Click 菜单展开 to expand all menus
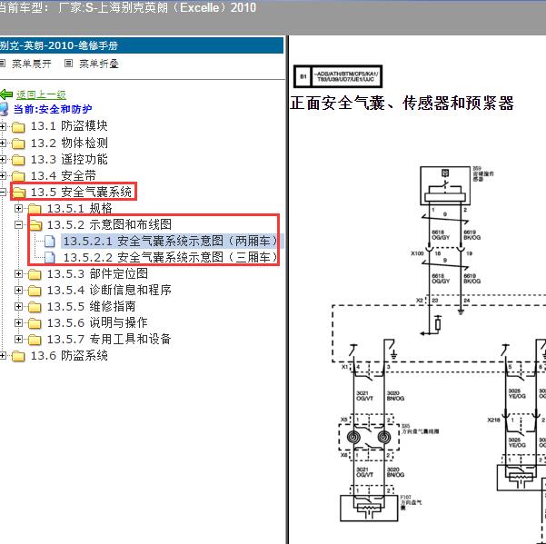The width and height of the screenshot is (546, 544). tap(31, 64)
